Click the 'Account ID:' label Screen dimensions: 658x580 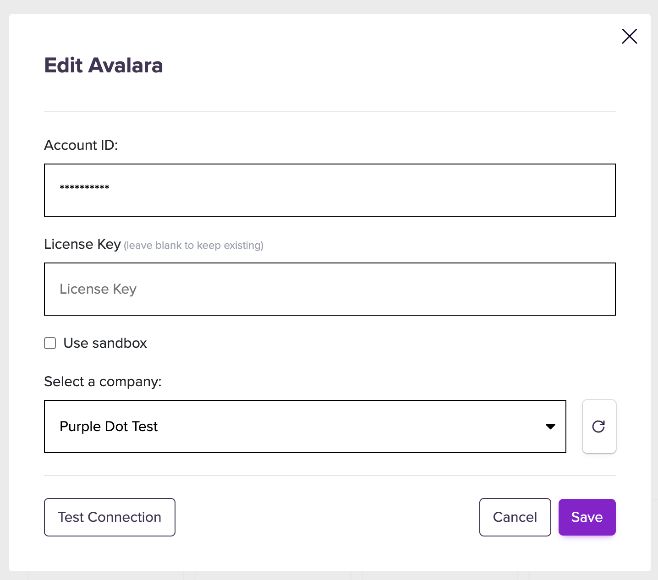click(81, 145)
